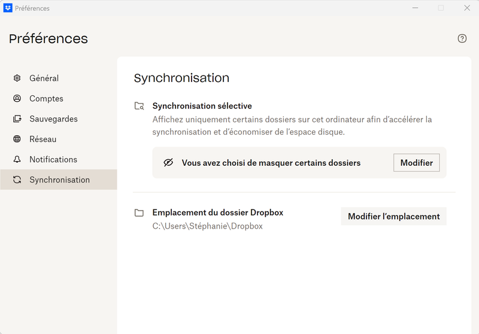
Task: Click the person icon beside Comptes
Action: point(17,99)
